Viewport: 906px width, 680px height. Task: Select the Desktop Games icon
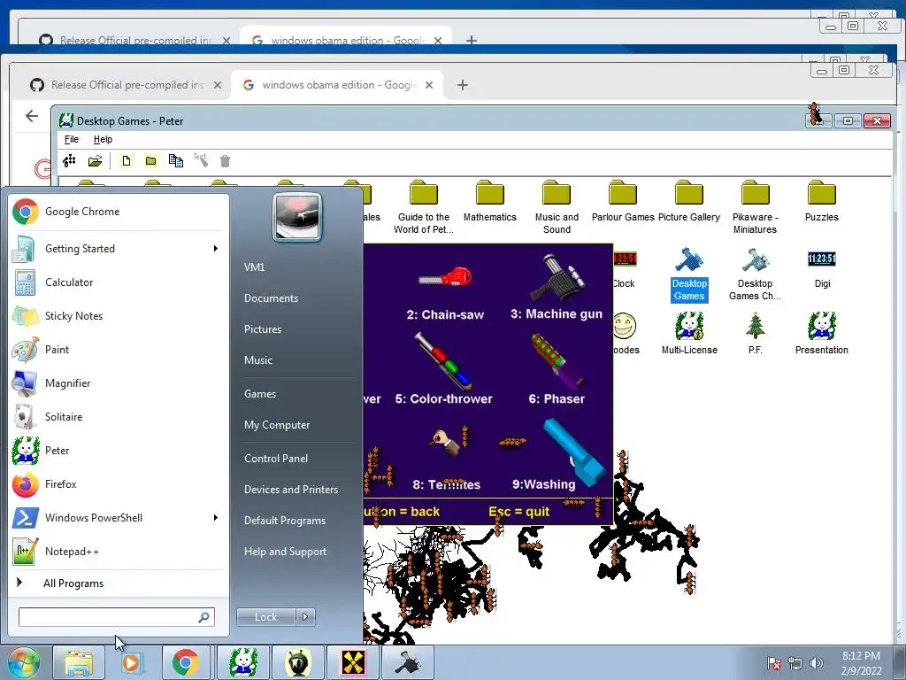coord(689,274)
